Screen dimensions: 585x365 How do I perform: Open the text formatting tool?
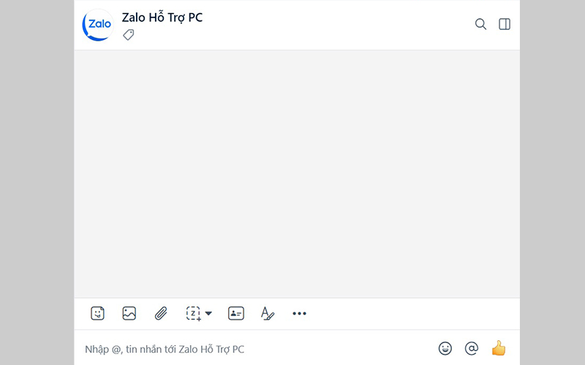click(x=268, y=313)
